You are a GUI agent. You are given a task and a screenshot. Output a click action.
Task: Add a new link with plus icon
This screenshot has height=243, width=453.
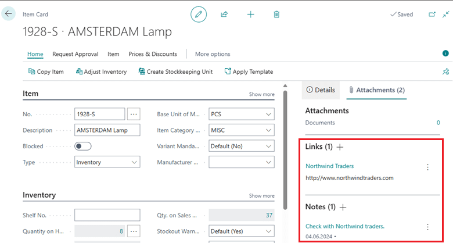(x=340, y=147)
